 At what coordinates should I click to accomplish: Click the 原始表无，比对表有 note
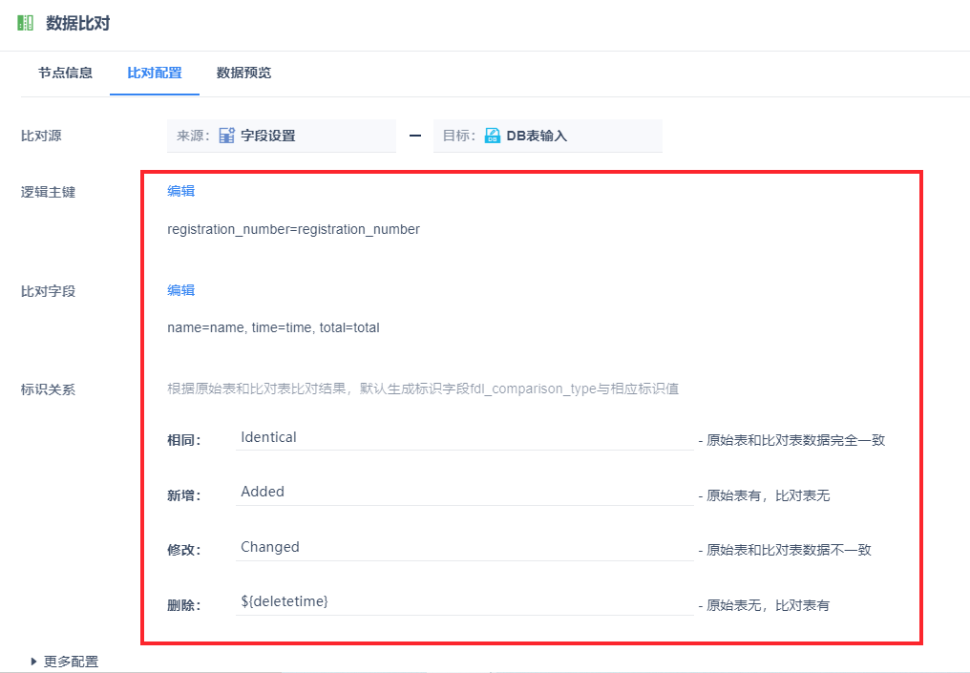click(x=764, y=605)
